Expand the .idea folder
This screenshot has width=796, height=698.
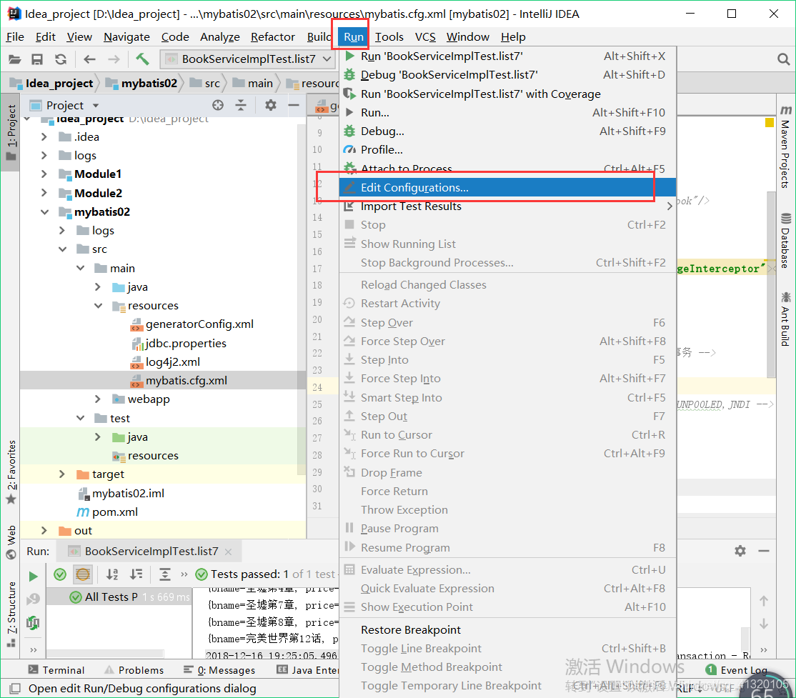tap(44, 137)
